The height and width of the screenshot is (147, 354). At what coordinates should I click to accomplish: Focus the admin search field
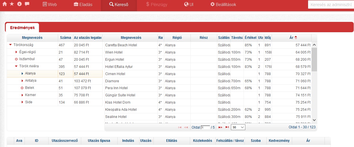pos(331,5)
